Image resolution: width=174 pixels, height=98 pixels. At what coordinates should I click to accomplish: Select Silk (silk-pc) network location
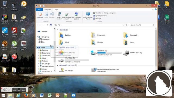(66, 70)
